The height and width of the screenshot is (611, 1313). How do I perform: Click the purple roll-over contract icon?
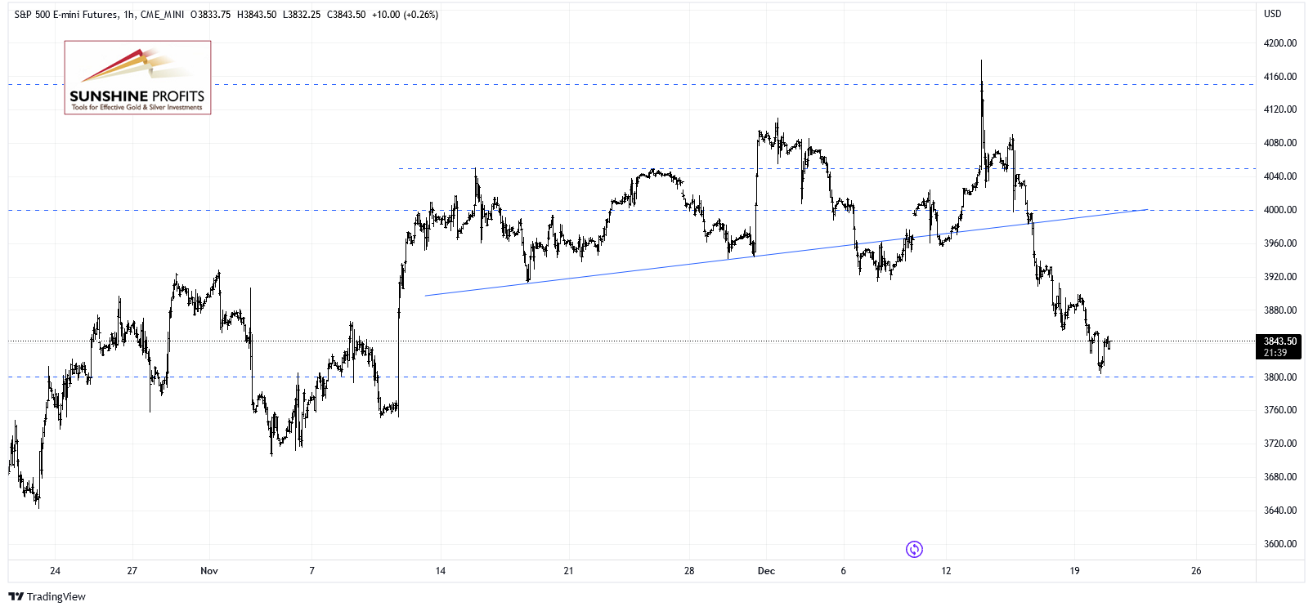(x=914, y=549)
